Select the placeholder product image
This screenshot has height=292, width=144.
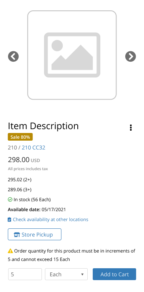(x=72, y=55)
